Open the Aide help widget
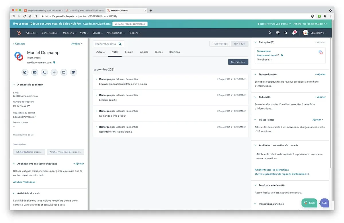Viewport: 344px width, 223px height. pos(324,203)
